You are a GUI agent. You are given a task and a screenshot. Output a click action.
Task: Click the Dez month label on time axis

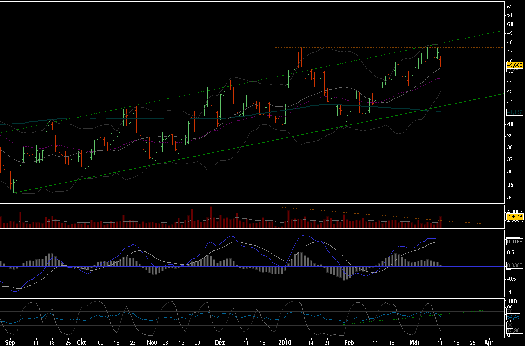[220, 343]
